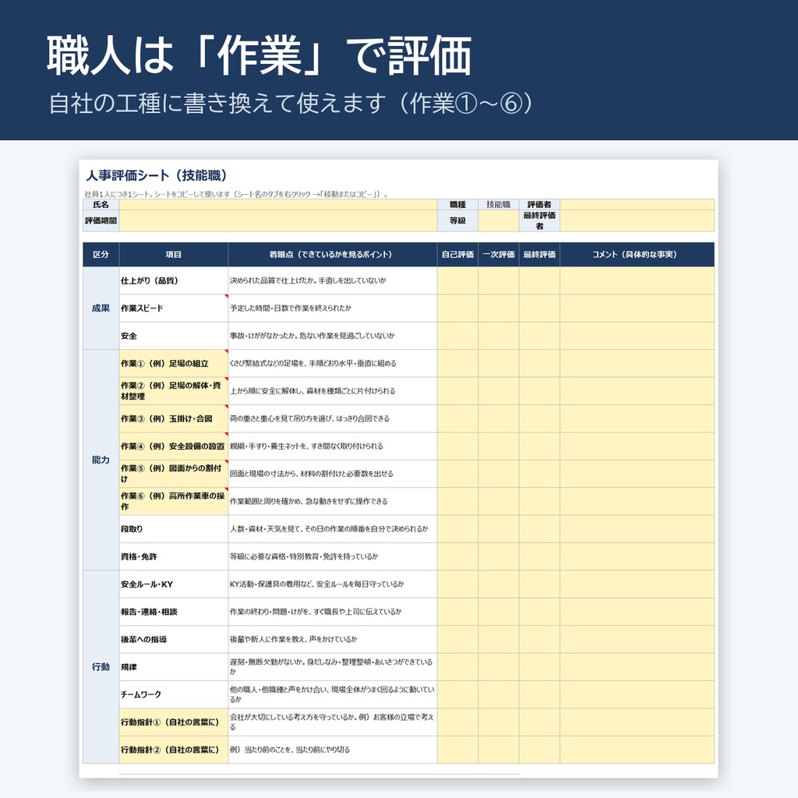Image resolution: width=798 pixels, height=798 pixels.
Task: Click the empty 氏名 input field
Action: (278, 205)
